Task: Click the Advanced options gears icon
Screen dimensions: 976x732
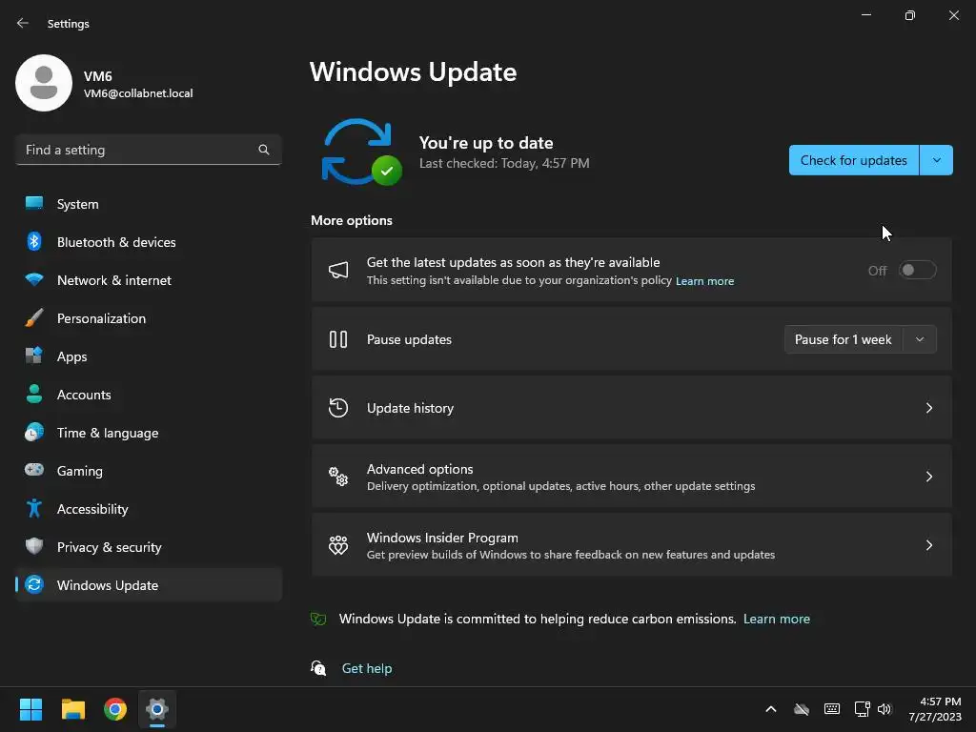Action: (338, 477)
